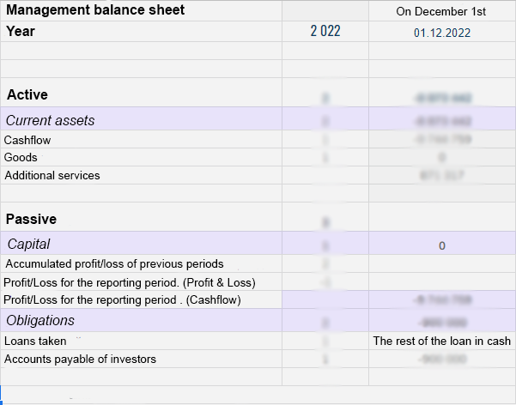
Task: Select the Profit/Loss reporting period (Profit & Loss) cell
Action: click(x=130, y=282)
